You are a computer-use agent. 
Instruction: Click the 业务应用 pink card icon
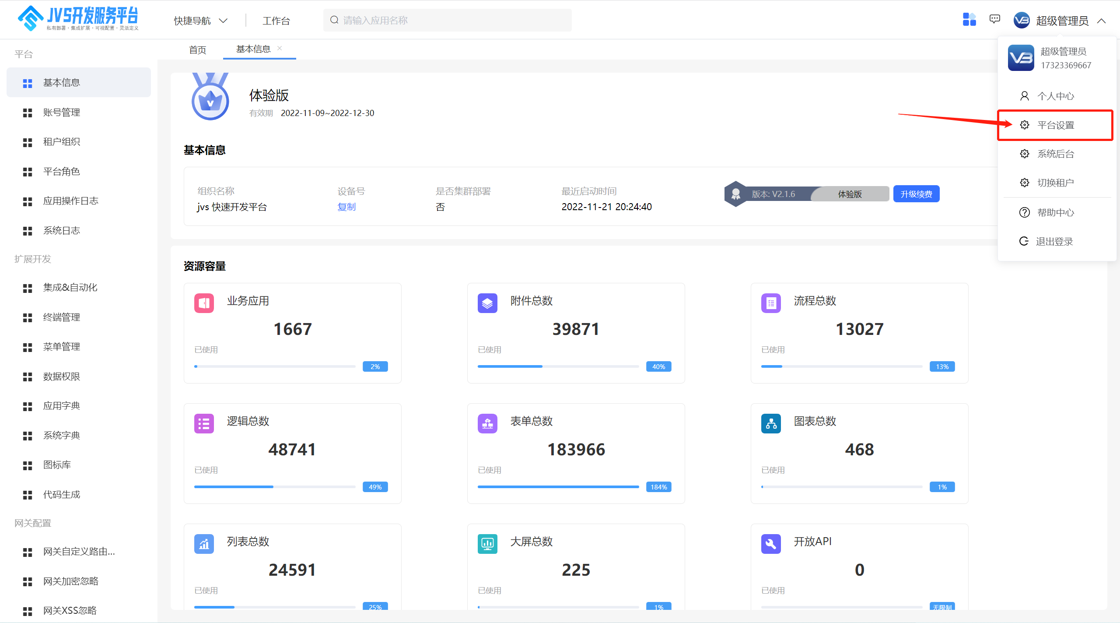[x=204, y=303]
